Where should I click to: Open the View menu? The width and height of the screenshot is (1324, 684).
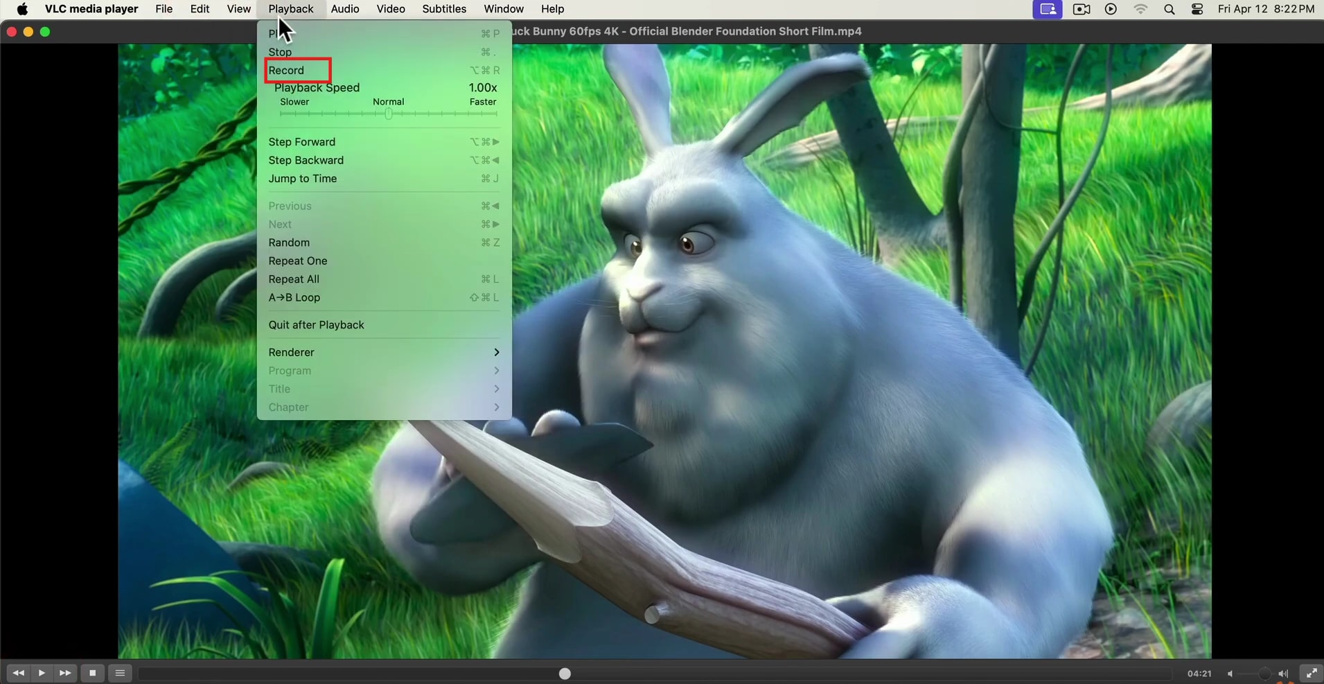(x=239, y=9)
